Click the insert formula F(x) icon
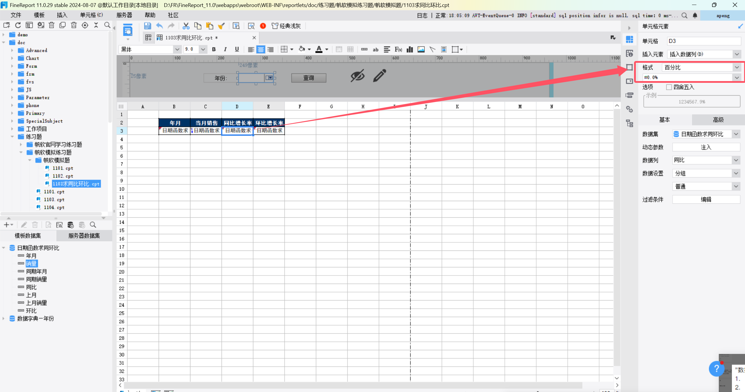The image size is (745, 392). tap(398, 49)
